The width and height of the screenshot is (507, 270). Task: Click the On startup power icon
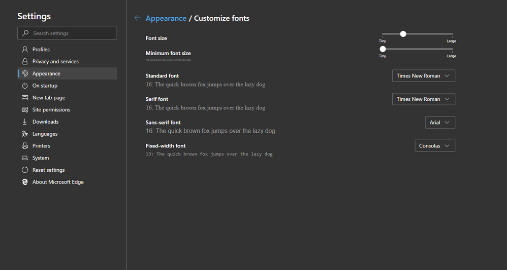(x=24, y=86)
